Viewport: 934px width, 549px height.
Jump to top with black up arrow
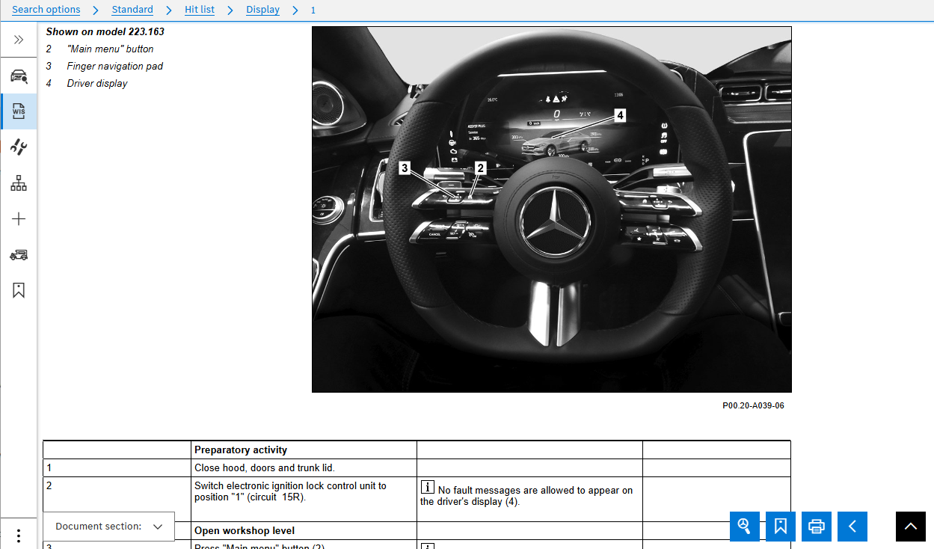[x=911, y=527]
